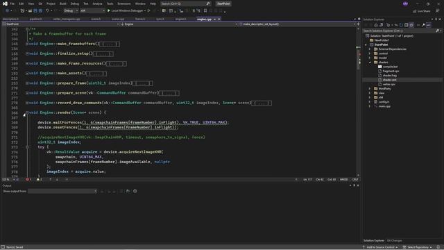Toggle Show All Files in Solution Explorer
Viewport: 444px width, 250px height.
[411, 25]
